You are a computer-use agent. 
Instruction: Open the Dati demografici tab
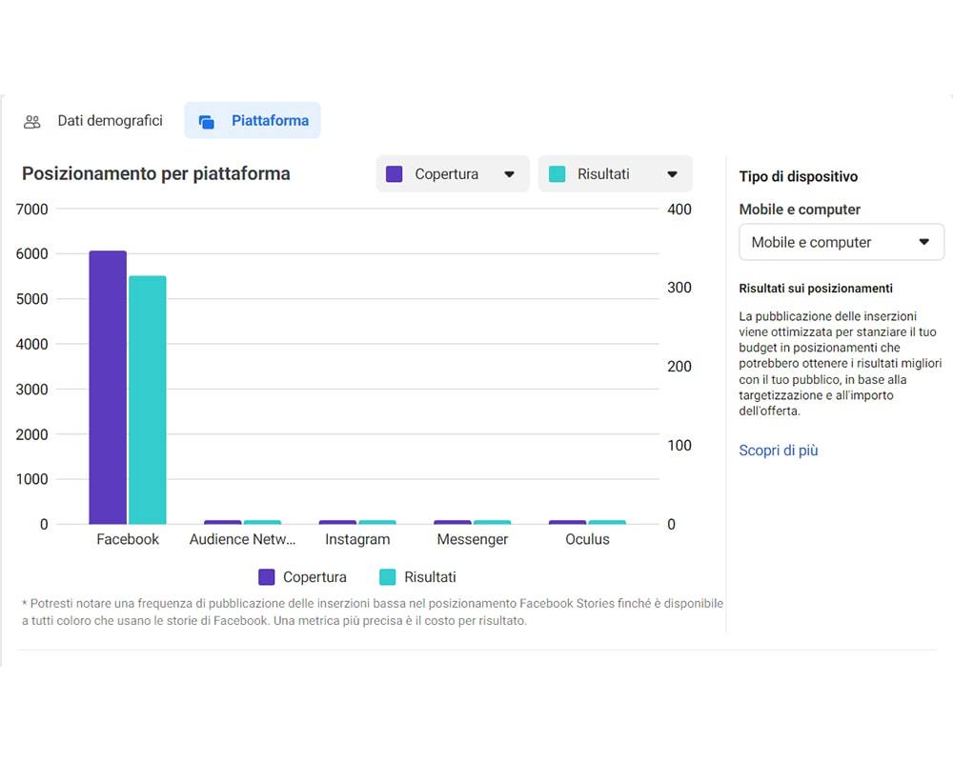pyautogui.click(x=93, y=120)
